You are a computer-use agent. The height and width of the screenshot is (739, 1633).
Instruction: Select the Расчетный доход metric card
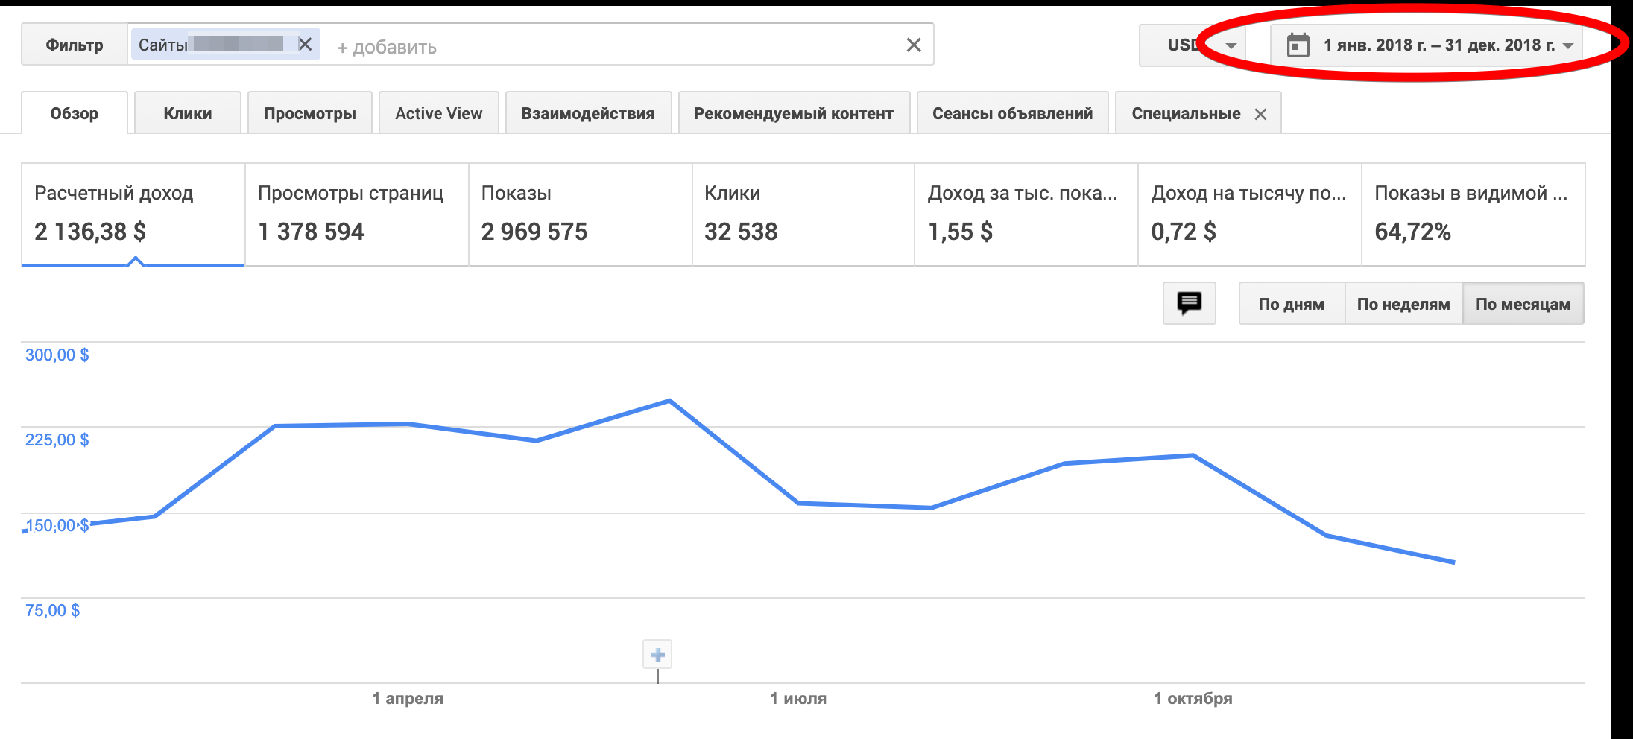coord(133,214)
